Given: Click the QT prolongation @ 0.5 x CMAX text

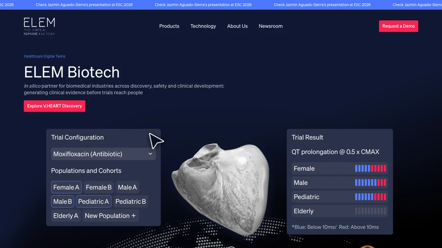Looking at the screenshot, I should [335, 152].
